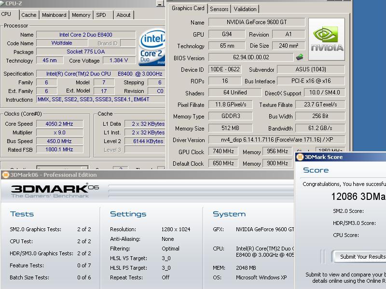This screenshot has height=289, width=386.
Task: Click the GPU field 'G94'
Action: [x=227, y=34]
